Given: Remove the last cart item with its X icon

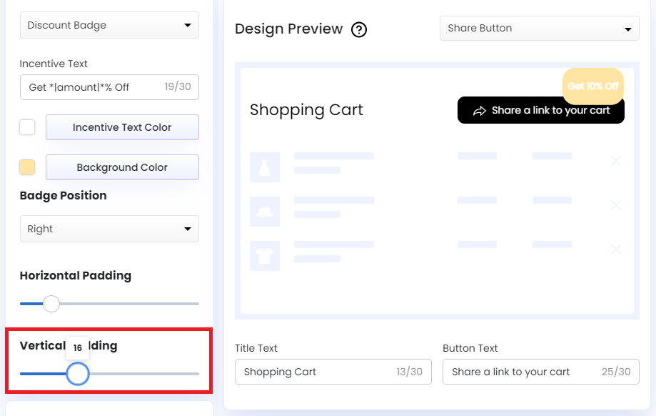Looking at the screenshot, I should pos(615,249).
